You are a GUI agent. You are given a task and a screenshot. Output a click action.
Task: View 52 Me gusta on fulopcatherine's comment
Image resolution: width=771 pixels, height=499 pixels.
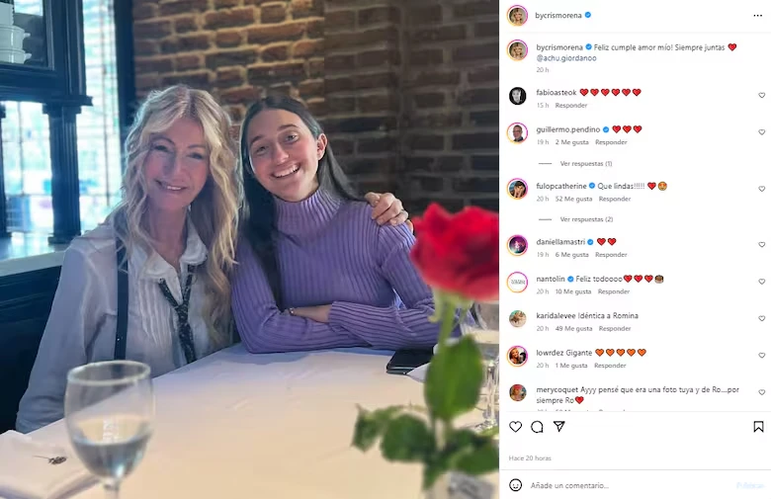573,200
